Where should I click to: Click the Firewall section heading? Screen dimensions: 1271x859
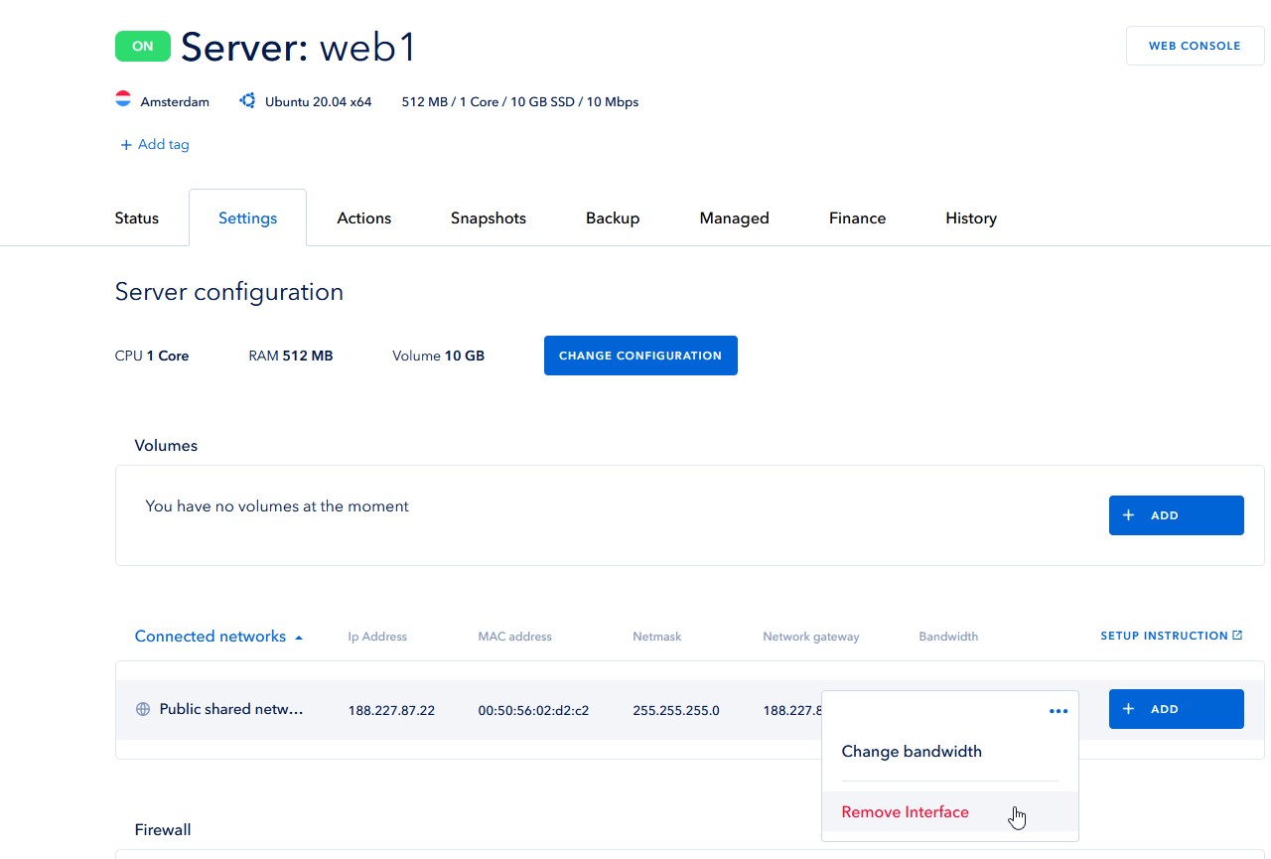pyautogui.click(x=163, y=830)
